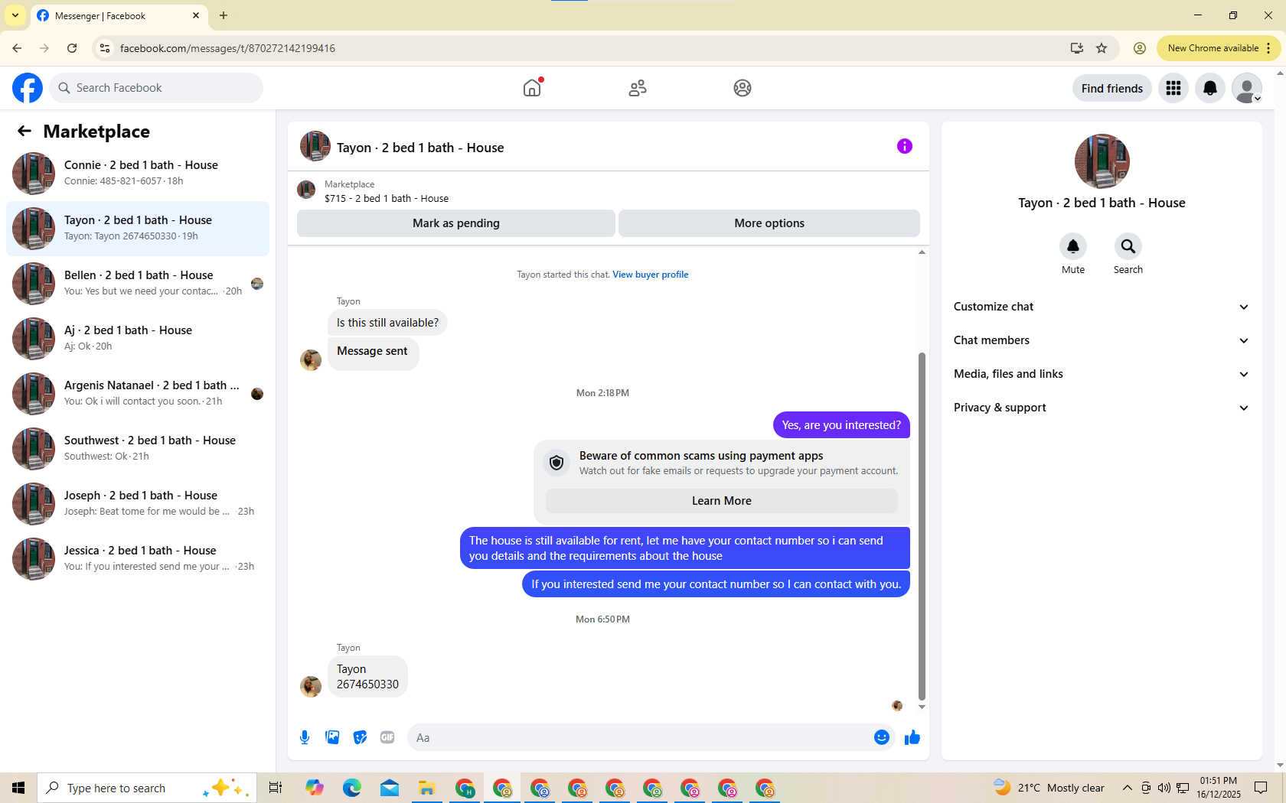The image size is (1286, 803).
Task: Switch to the Messenger | Facebook tab
Action: tap(119, 15)
